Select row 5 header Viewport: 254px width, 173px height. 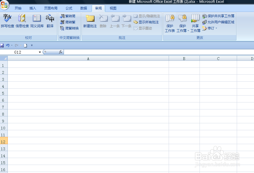coord(4,92)
